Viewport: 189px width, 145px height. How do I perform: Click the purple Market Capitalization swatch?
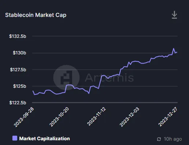[15, 138]
